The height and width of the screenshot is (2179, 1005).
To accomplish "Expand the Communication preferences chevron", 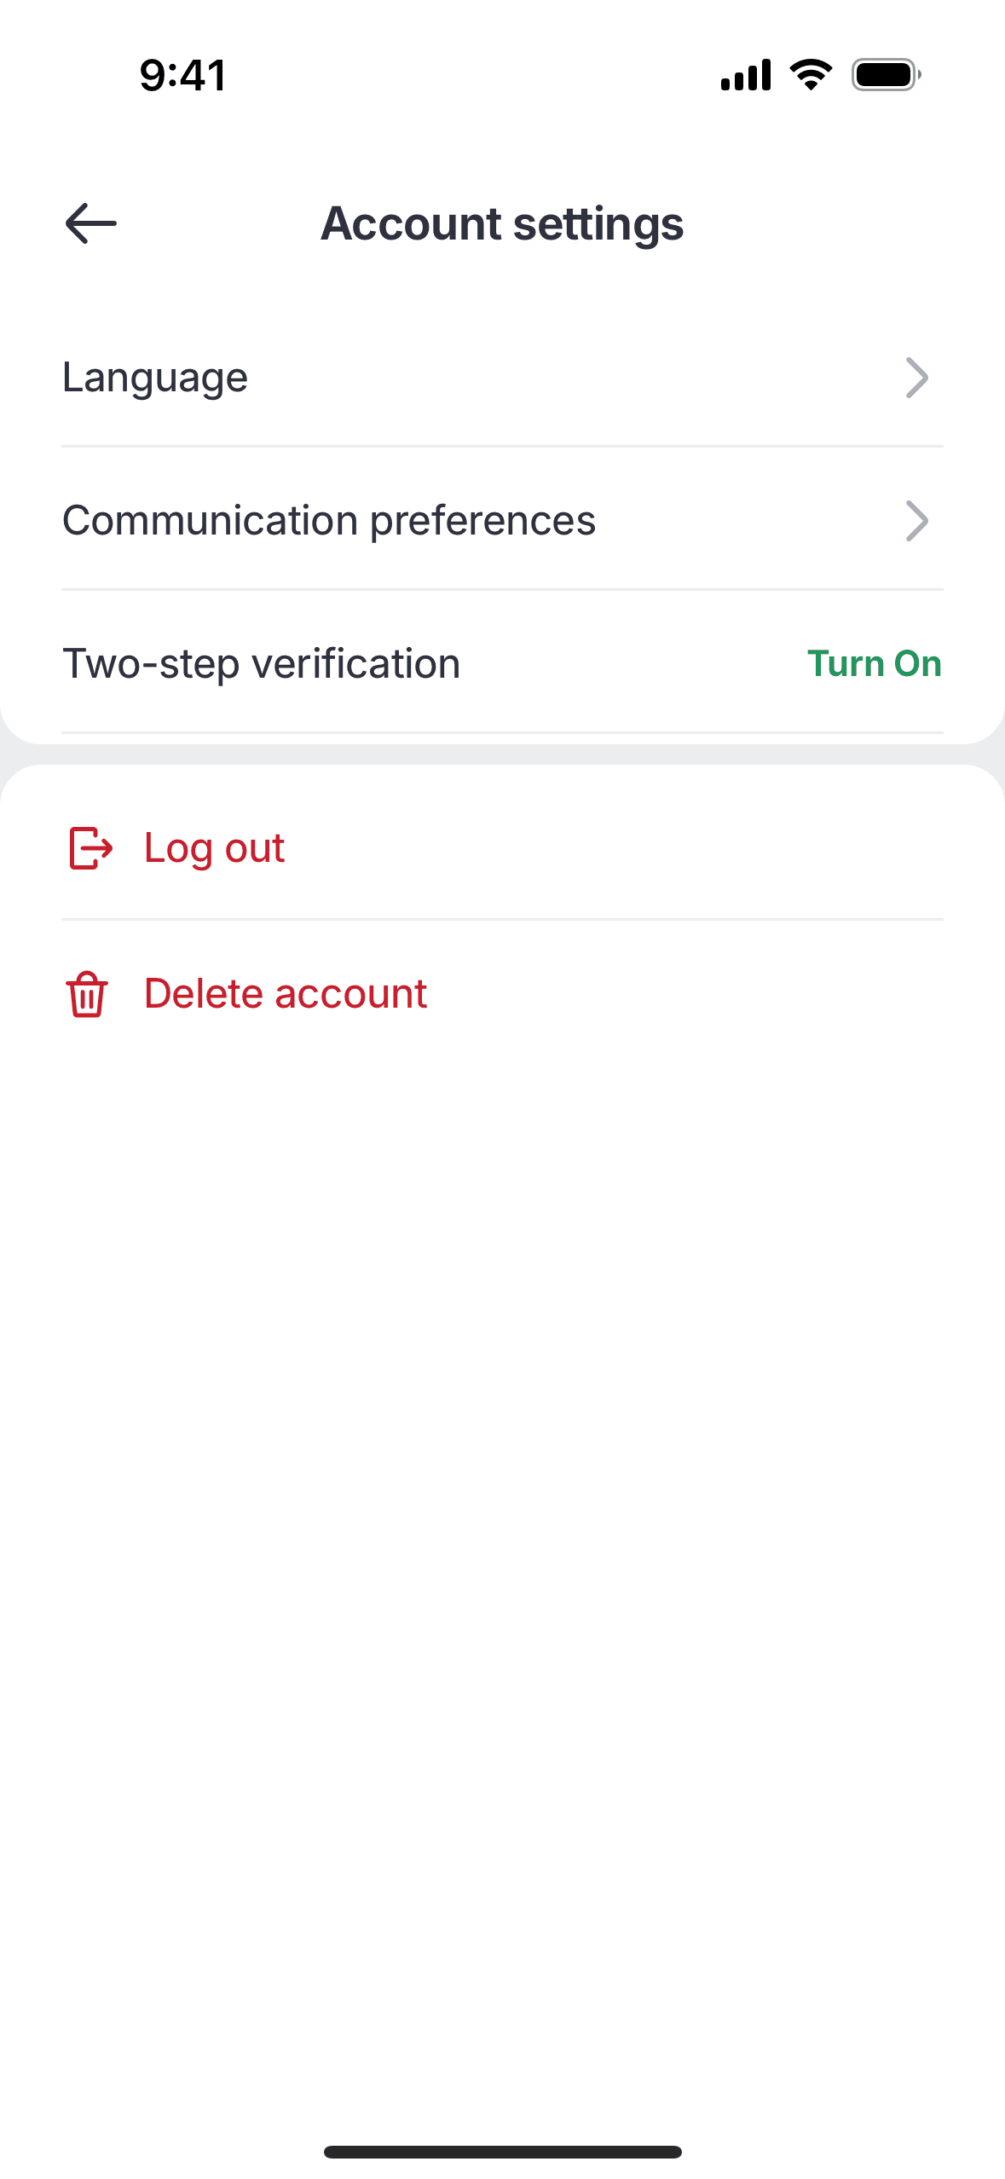I will tap(916, 521).
